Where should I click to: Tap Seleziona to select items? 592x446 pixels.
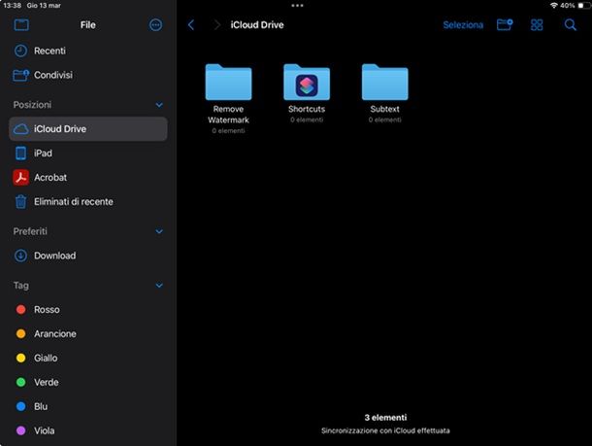463,25
